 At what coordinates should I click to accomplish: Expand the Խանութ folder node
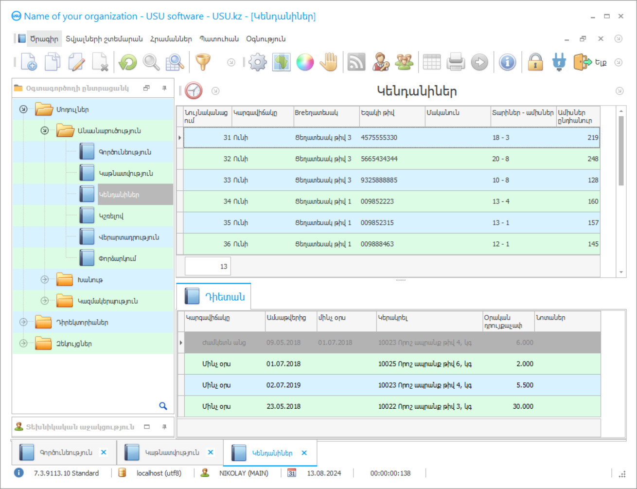click(45, 279)
